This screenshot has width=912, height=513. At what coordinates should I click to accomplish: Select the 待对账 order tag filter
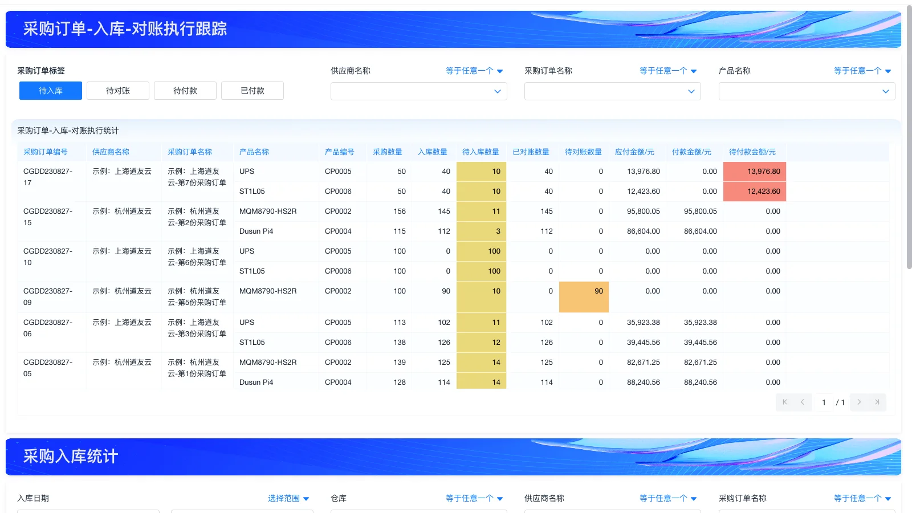[117, 90]
